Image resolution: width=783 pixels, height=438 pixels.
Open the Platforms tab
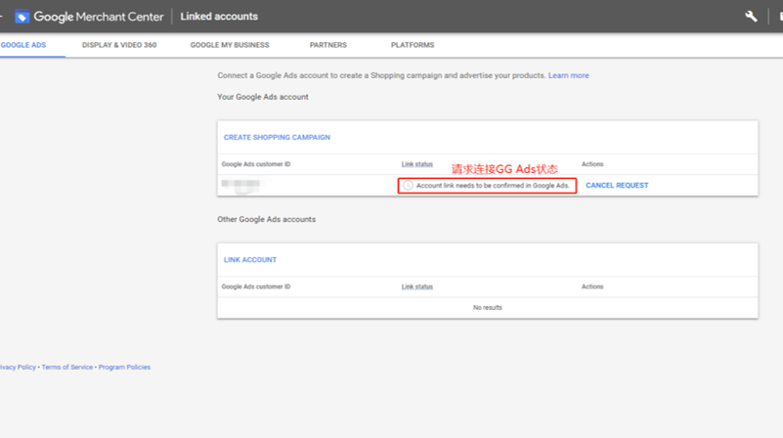point(413,45)
